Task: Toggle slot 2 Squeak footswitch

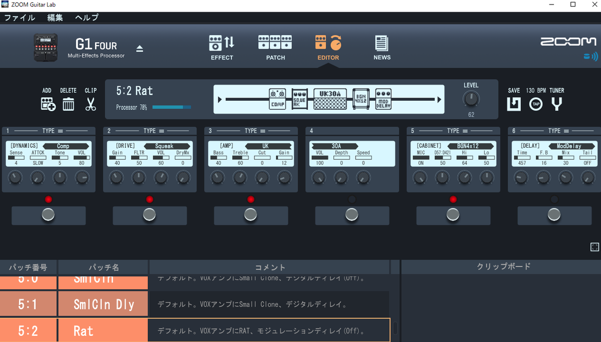Action: point(150,215)
